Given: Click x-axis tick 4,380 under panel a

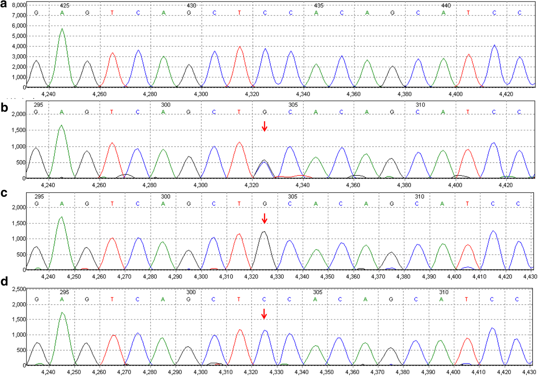Looking at the screenshot, I should pos(404,94).
